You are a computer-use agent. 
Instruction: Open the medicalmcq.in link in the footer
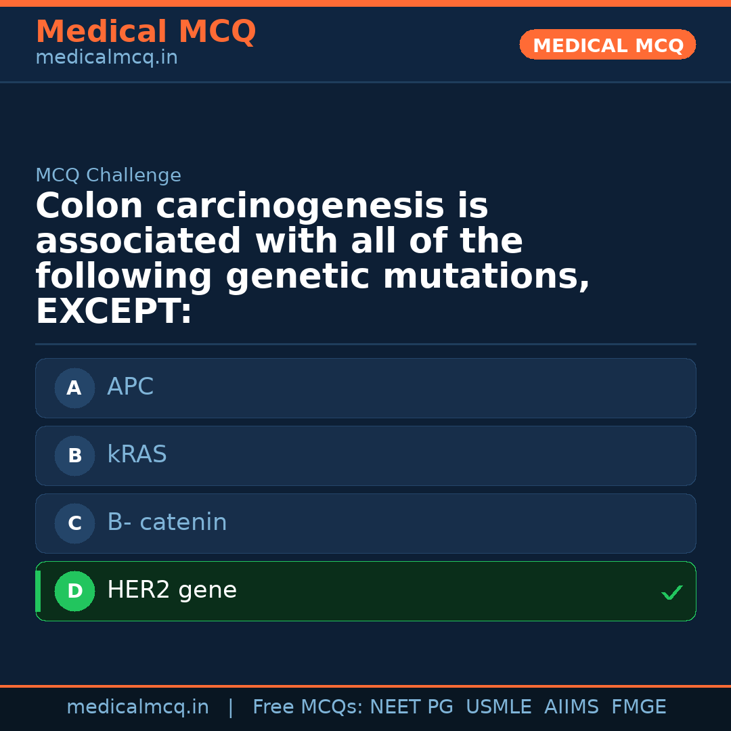point(137,707)
